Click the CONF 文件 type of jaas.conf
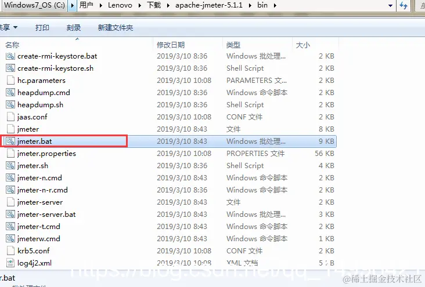The height and width of the screenshot is (287, 425). pos(244,117)
